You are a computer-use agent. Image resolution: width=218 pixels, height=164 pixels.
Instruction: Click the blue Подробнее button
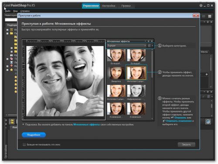click(34, 135)
